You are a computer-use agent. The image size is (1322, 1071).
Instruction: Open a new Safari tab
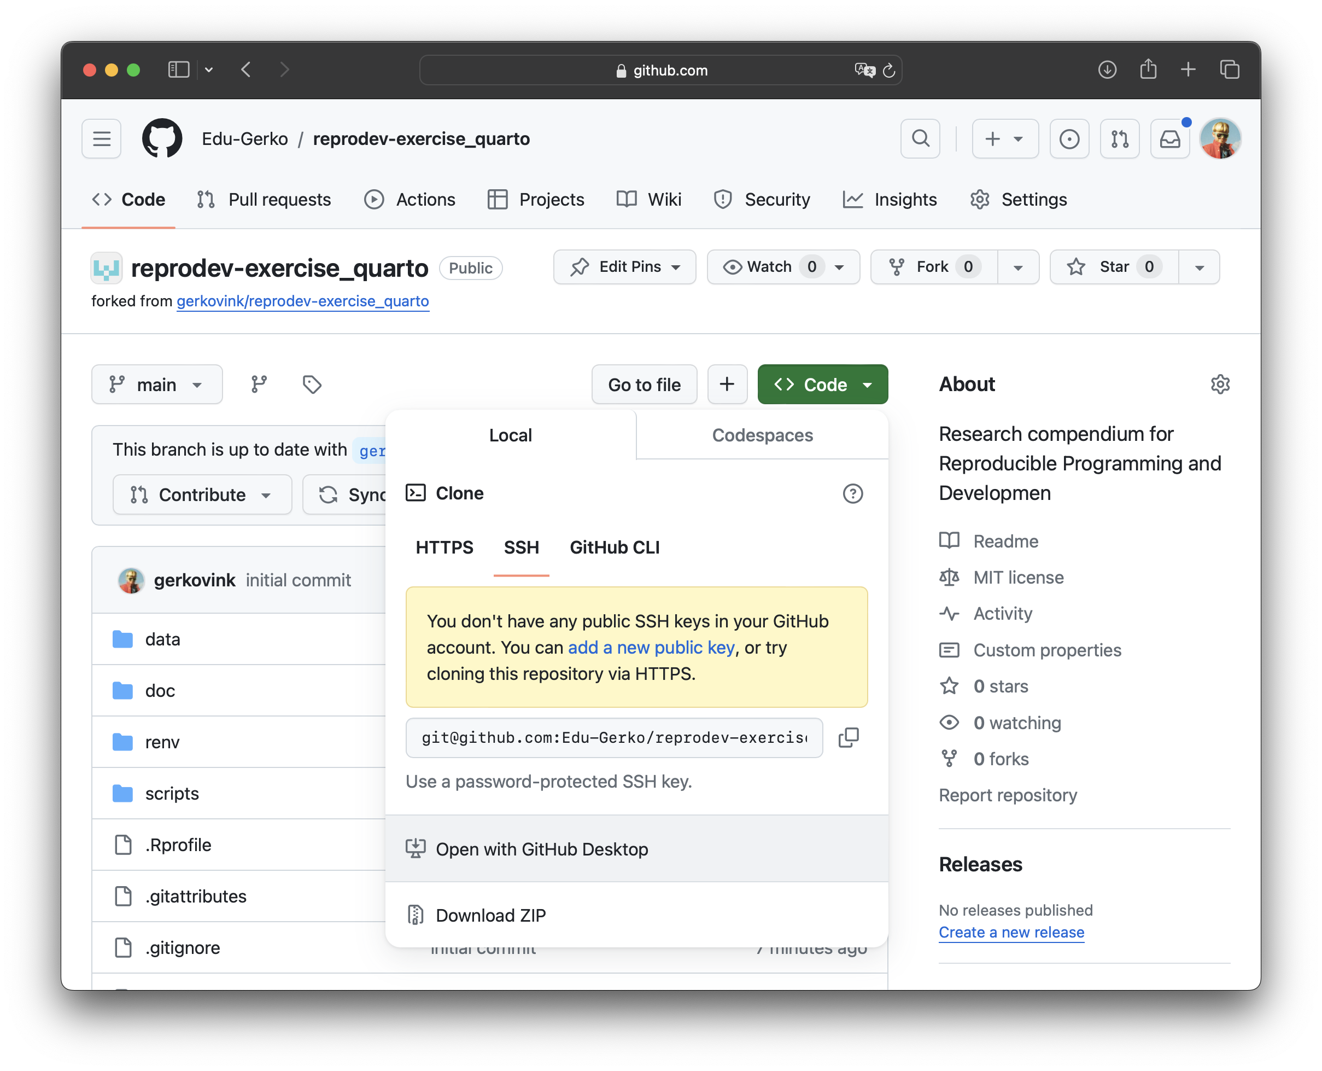1188,69
